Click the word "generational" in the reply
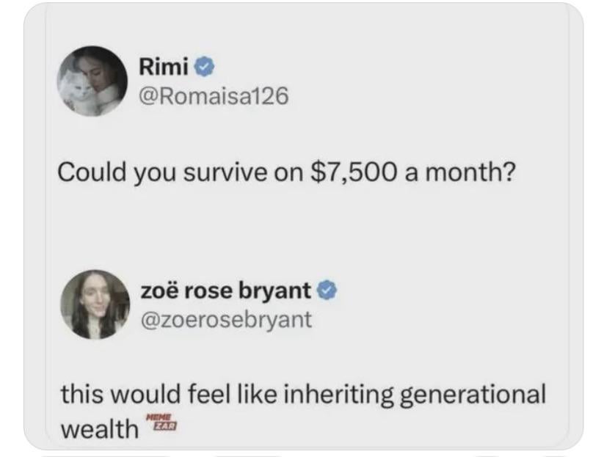604x457 pixels. (x=473, y=395)
